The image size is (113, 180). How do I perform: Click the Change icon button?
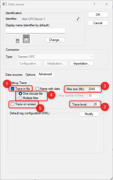point(55,40)
